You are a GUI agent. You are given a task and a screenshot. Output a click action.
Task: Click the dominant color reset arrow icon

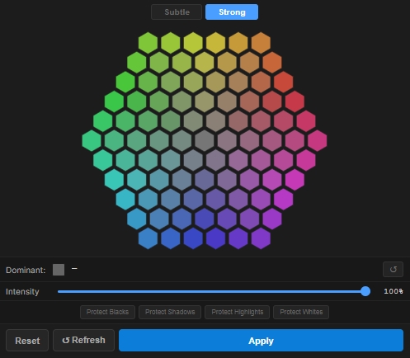point(393,269)
